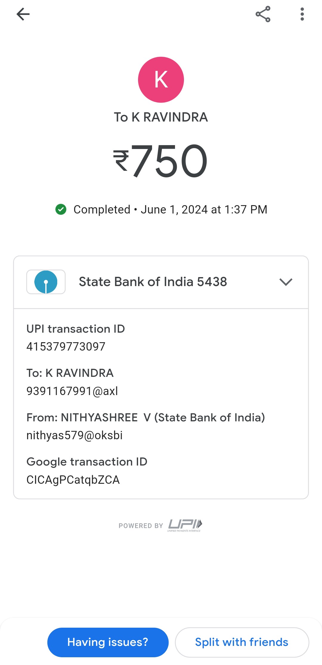
Task: Tap the back arrow icon
Action: (23, 14)
